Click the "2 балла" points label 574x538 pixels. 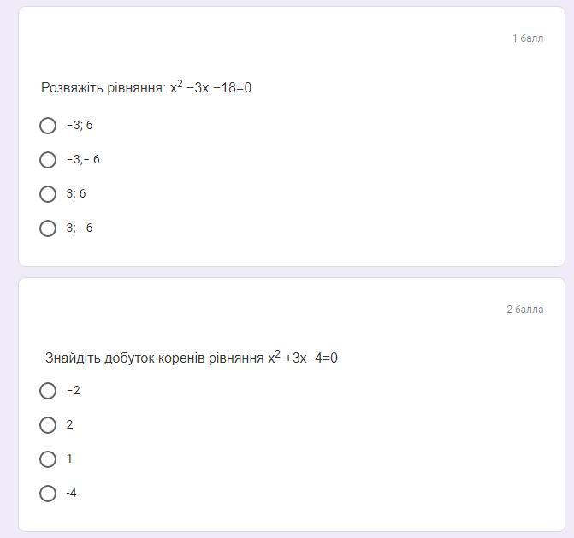[525, 310]
